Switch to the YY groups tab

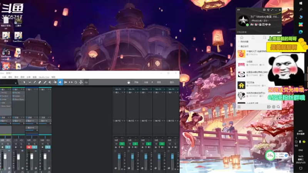[264, 37]
